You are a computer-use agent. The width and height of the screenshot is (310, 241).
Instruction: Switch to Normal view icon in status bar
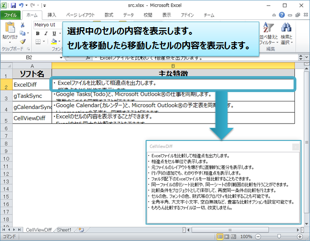220,237
